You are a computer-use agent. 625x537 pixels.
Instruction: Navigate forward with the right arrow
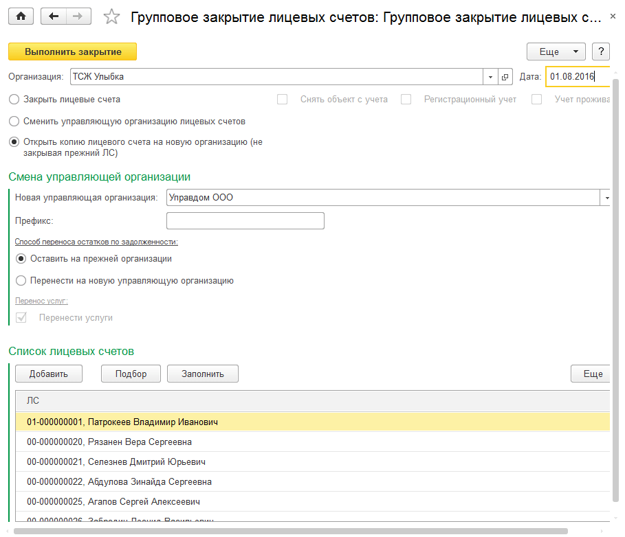tap(78, 16)
